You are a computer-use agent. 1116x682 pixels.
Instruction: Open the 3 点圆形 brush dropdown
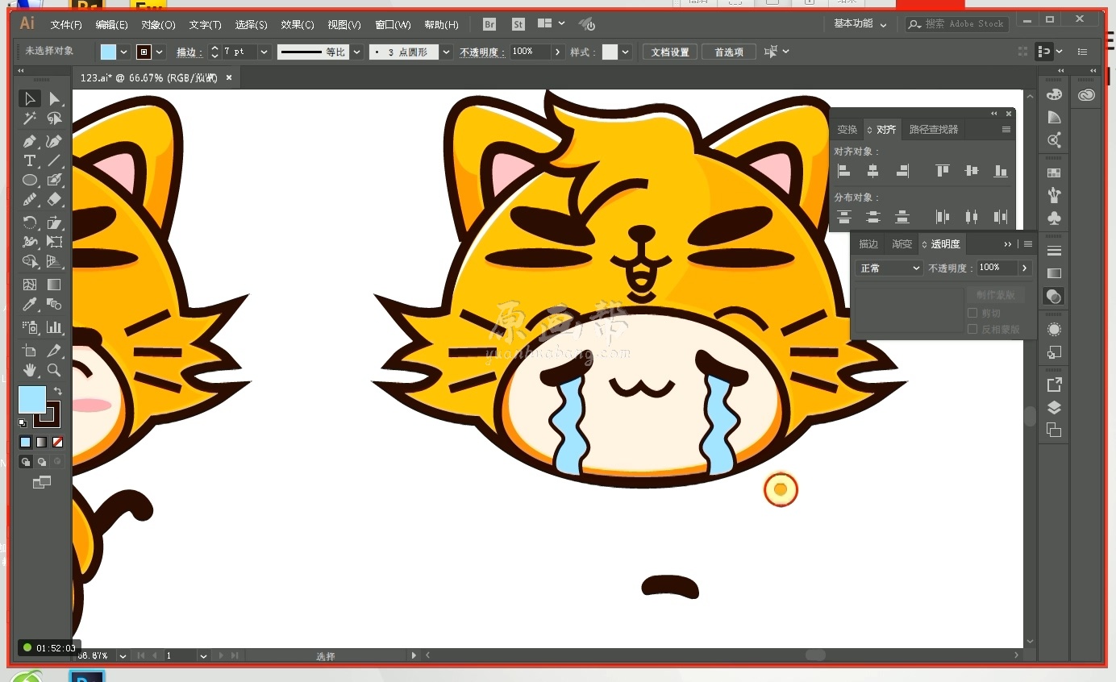pyautogui.click(x=446, y=52)
